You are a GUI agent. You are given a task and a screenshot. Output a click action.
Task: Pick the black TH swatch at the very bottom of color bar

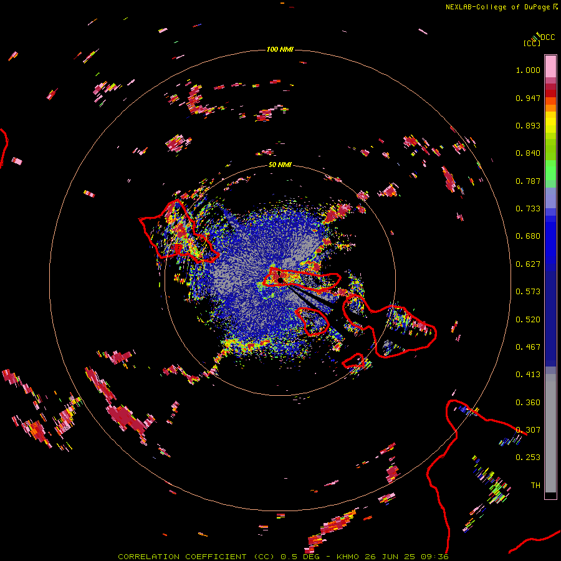point(550,496)
